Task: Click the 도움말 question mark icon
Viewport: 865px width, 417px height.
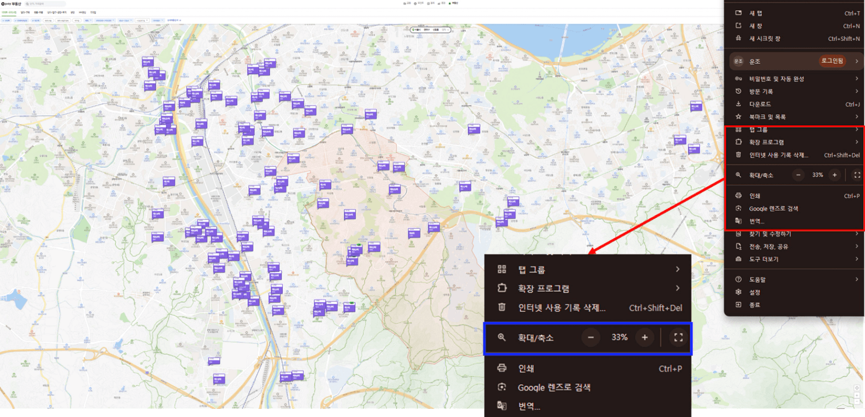Action: point(738,279)
